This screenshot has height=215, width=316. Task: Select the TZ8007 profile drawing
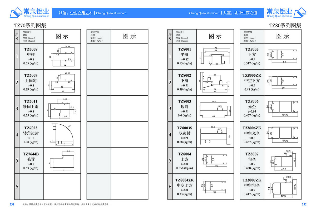tap(283, 161)
